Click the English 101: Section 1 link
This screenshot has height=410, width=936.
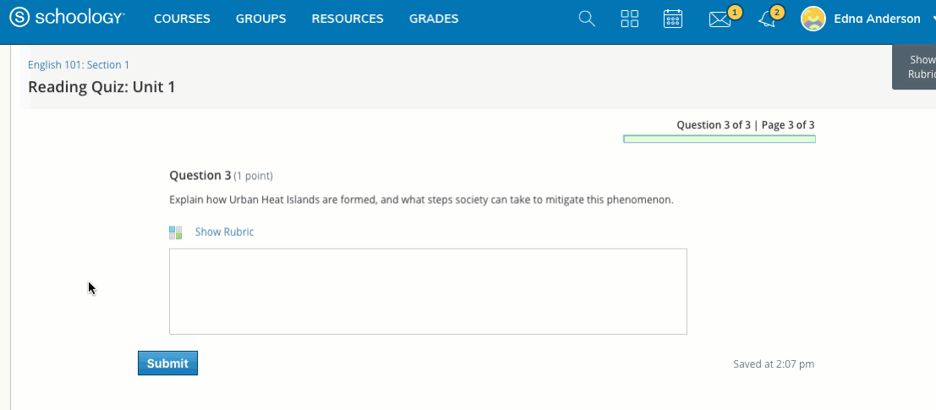[x=79, y=65]
